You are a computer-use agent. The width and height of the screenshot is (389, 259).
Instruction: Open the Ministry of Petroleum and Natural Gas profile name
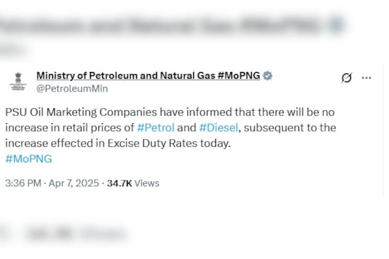148,76
